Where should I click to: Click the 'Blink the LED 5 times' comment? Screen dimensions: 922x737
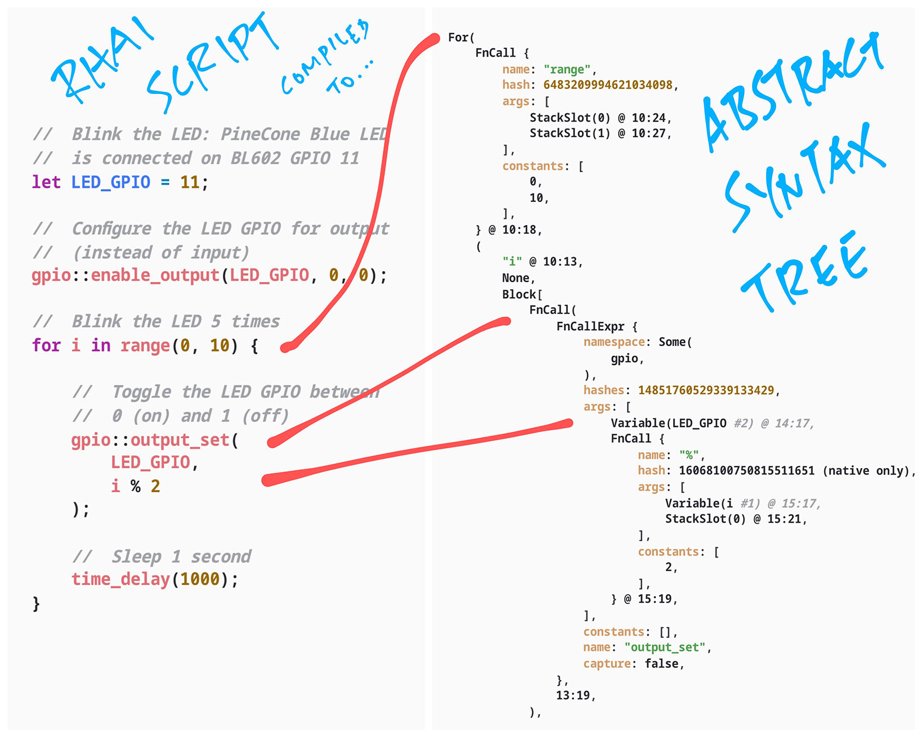tap(176, 321)
